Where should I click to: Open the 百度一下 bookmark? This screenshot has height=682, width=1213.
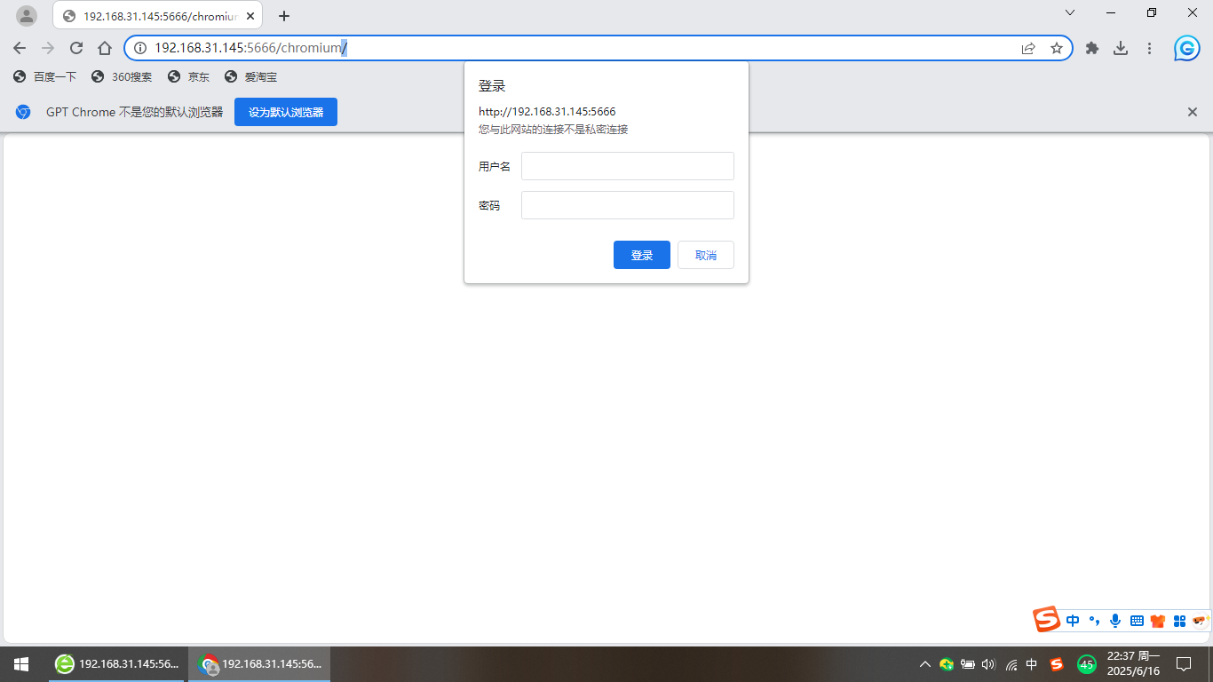44,77
